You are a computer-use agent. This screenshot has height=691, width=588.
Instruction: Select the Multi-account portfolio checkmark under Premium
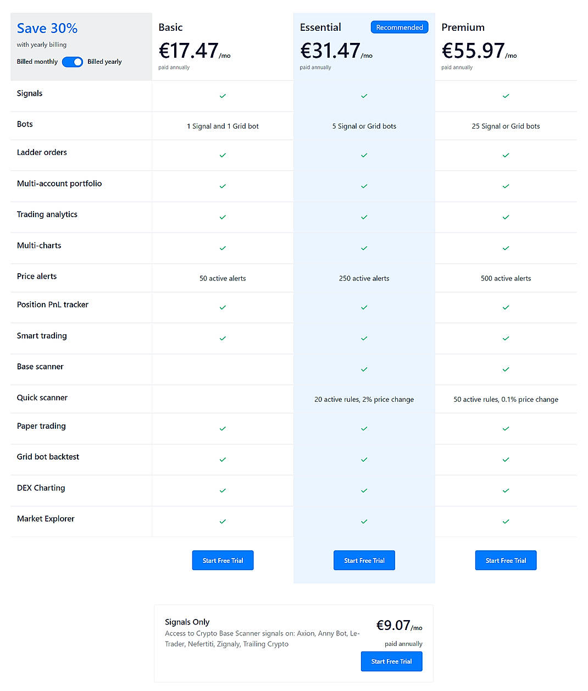pyautogui.click(x=506, y=186)
